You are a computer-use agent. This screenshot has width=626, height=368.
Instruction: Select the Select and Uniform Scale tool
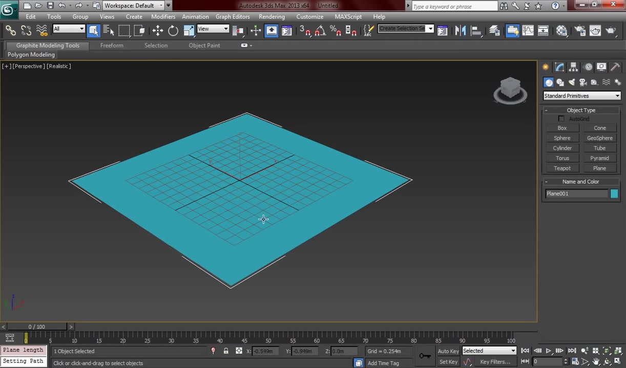(188, 30)
